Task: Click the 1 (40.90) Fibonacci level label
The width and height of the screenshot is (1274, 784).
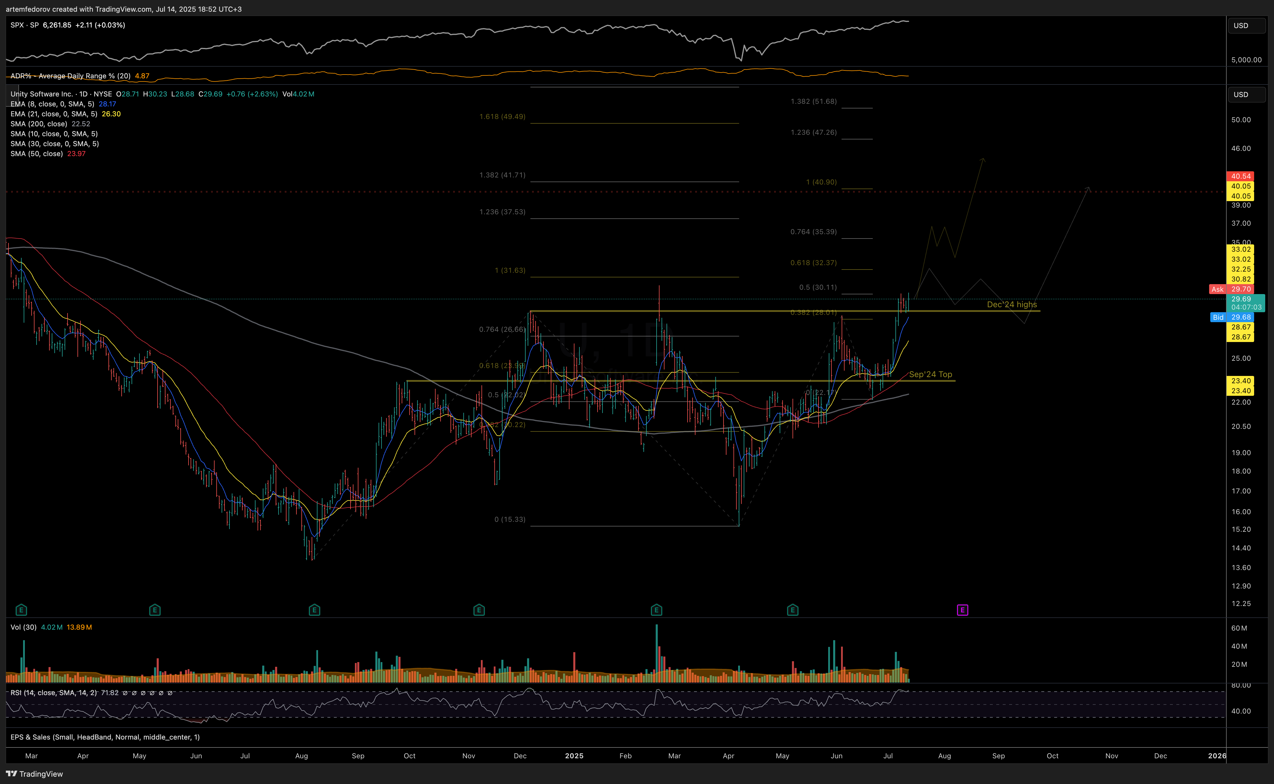Action: pos(821,182)
